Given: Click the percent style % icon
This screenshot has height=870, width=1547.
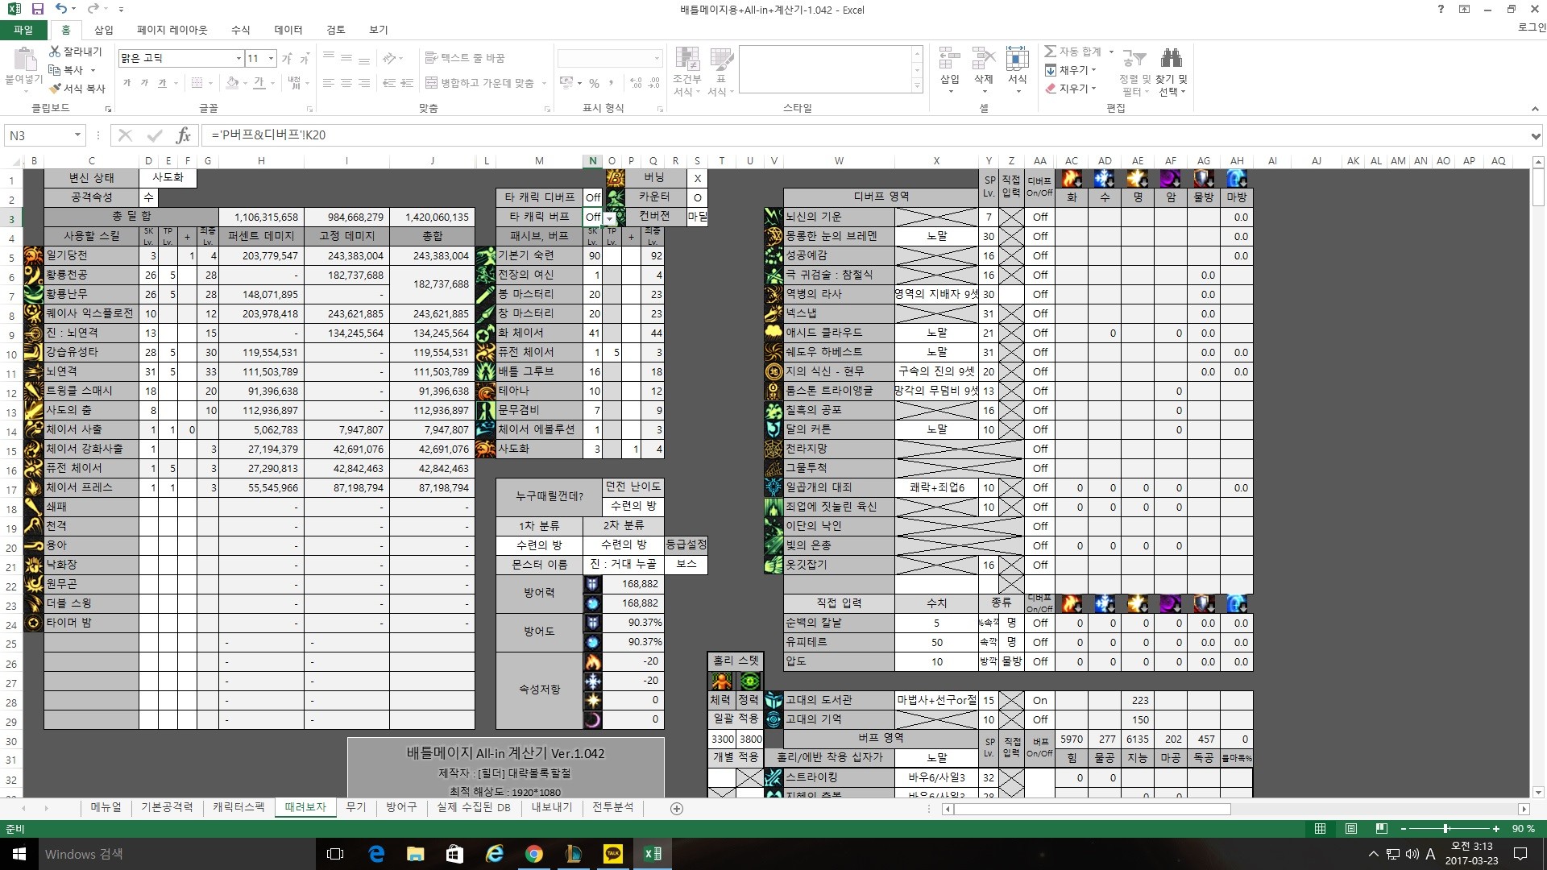Looking at the screenshot, I should (594, 83).
